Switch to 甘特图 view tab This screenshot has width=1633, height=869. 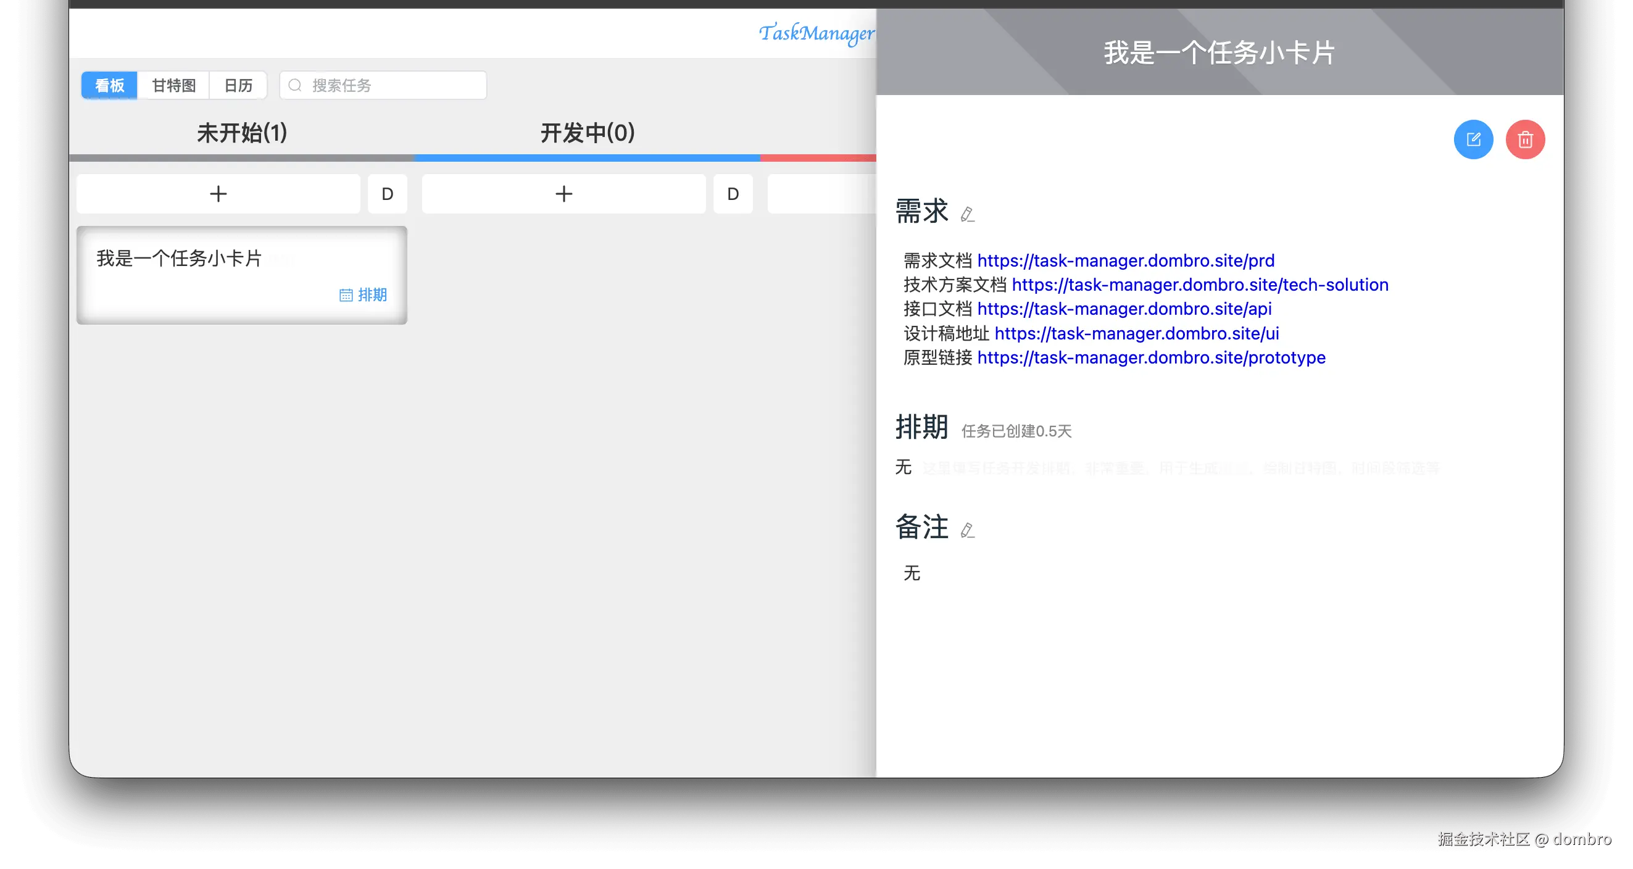pyautogui.click(x=173, y=86)
